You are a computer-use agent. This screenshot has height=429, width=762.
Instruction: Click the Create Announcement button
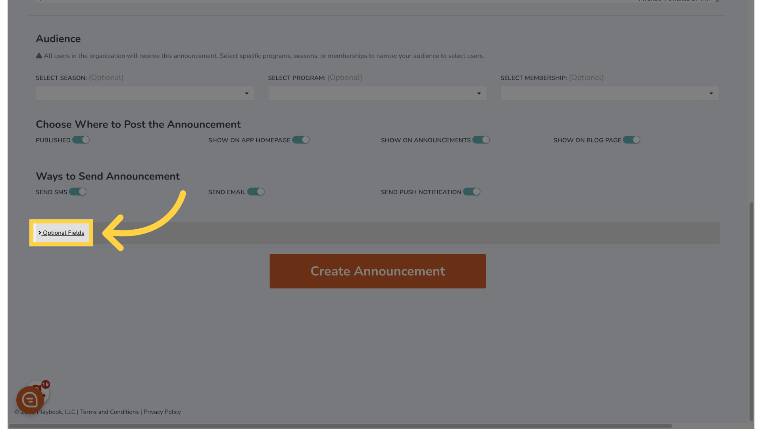pyautogui.click(x=377, y=271)
